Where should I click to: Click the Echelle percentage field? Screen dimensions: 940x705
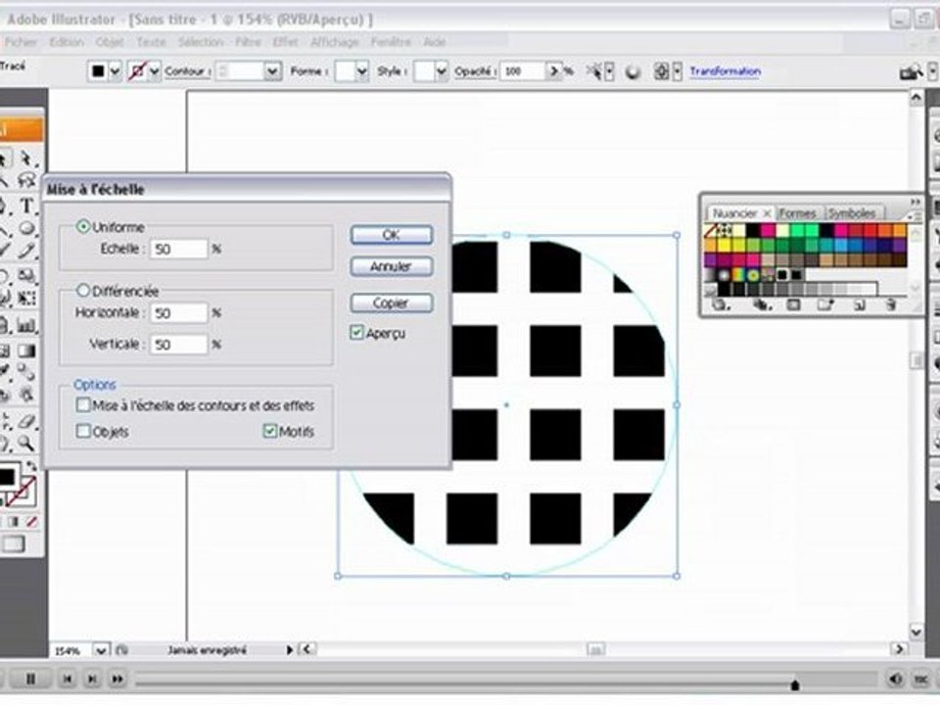(178, 249)
